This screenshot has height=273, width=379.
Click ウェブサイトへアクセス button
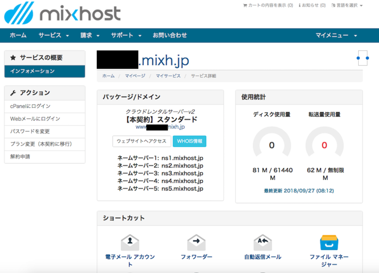pyautogui.click(x=142, y=141)
